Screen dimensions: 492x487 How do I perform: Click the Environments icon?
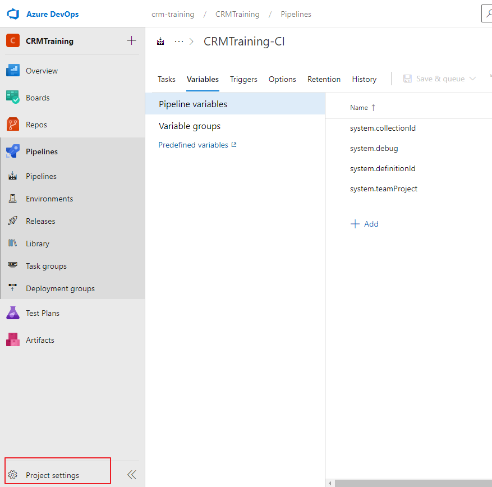tap(12, 198)
